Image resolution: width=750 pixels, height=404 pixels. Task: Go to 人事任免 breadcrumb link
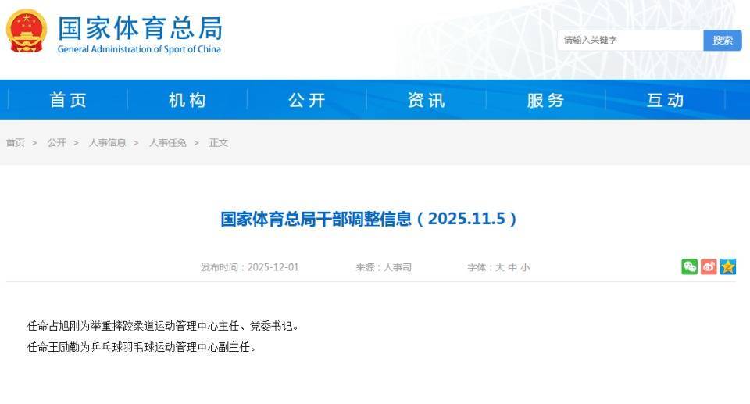(168, 143)
